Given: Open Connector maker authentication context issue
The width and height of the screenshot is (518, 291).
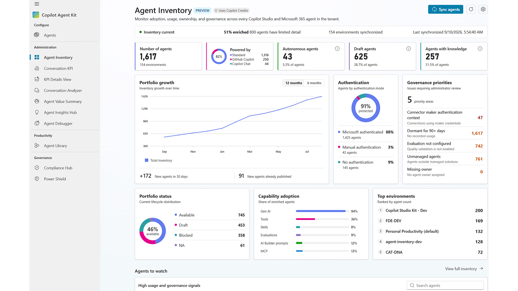Looking at the screenshot, I should (445, 118).
